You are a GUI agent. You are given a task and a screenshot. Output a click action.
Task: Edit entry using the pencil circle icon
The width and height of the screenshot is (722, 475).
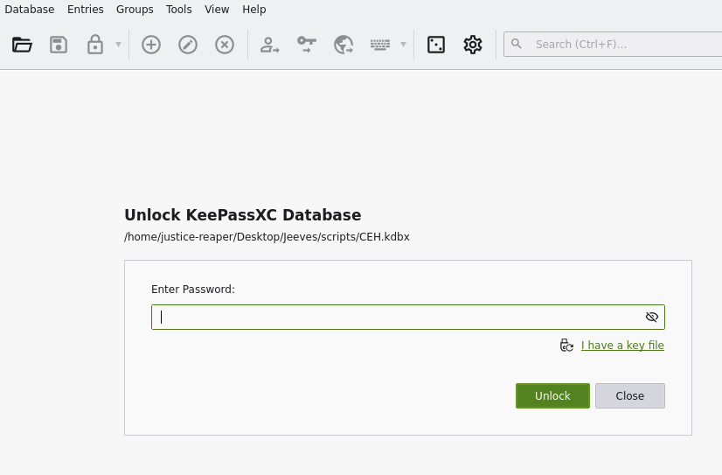(x=188, y=45)
